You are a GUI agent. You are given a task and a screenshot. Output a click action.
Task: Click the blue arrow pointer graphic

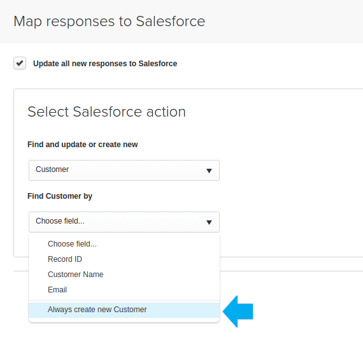(x=238, y=312)
